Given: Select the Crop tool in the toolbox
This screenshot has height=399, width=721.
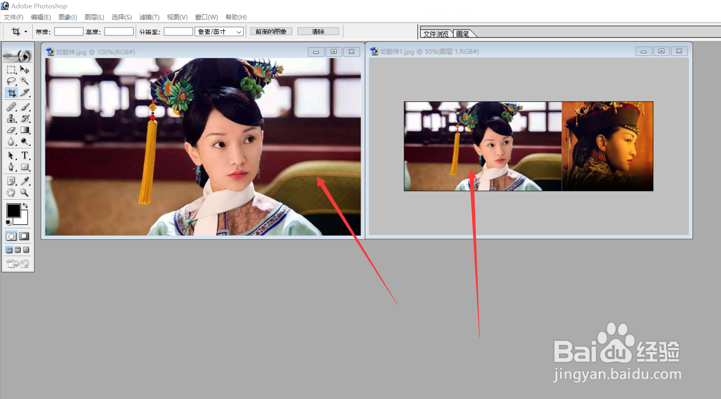Looking at the screenshot, I should [11, 93].
